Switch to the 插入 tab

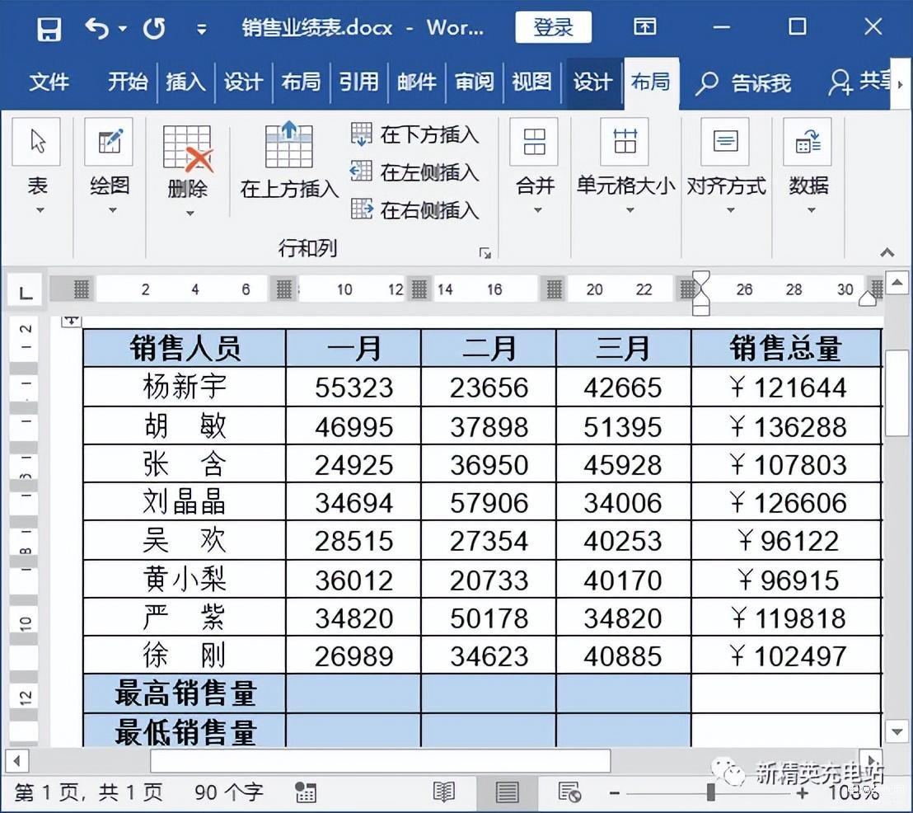pos(185,82)
